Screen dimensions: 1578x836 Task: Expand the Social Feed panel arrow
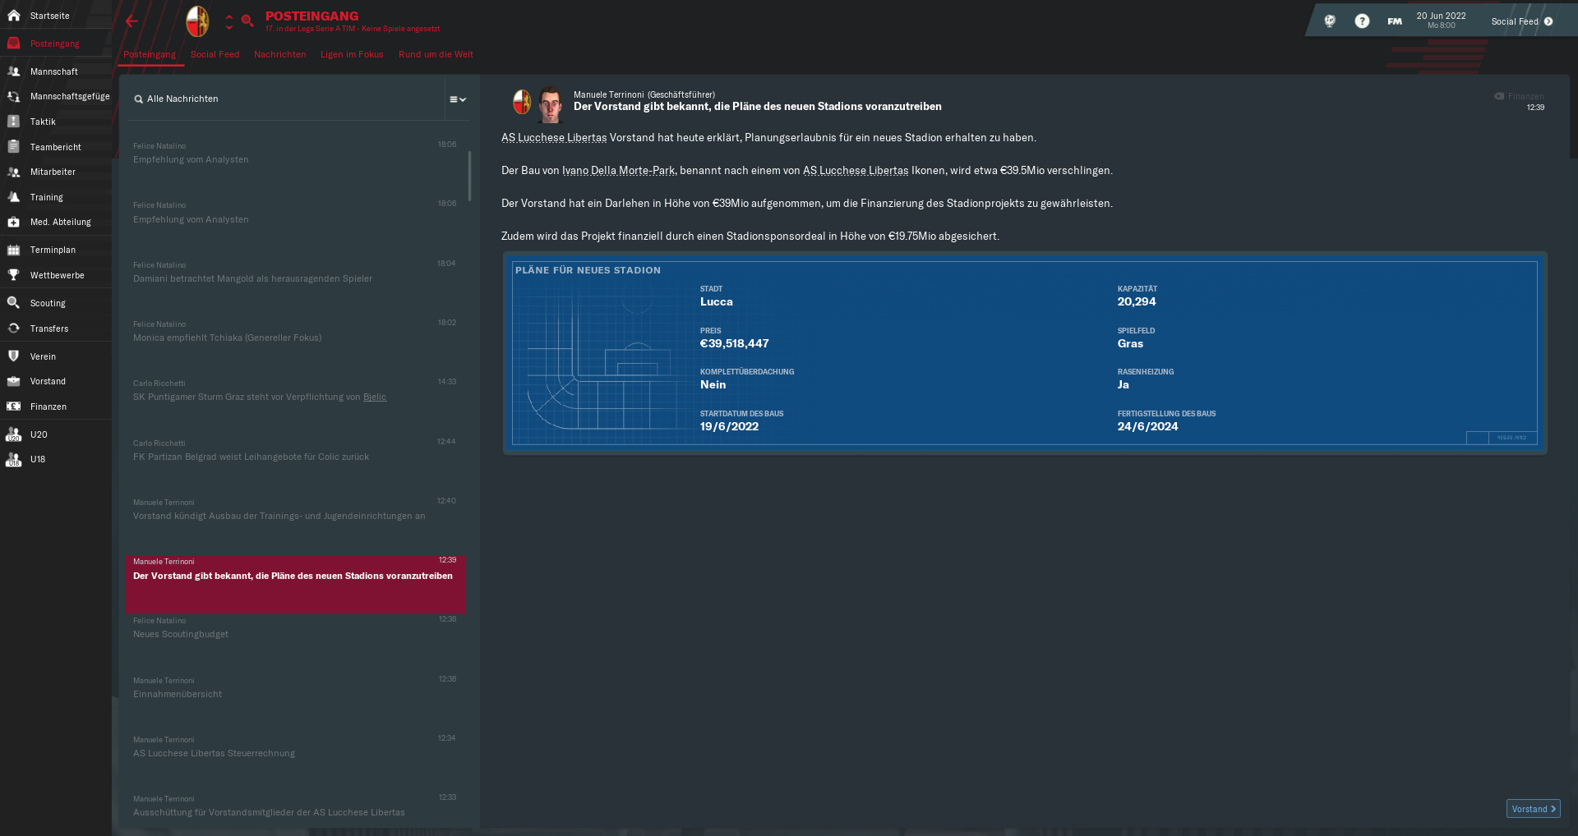(x=1548, y=21)
